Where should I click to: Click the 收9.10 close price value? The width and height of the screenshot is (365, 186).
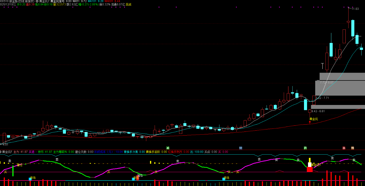tap(48, 4)
